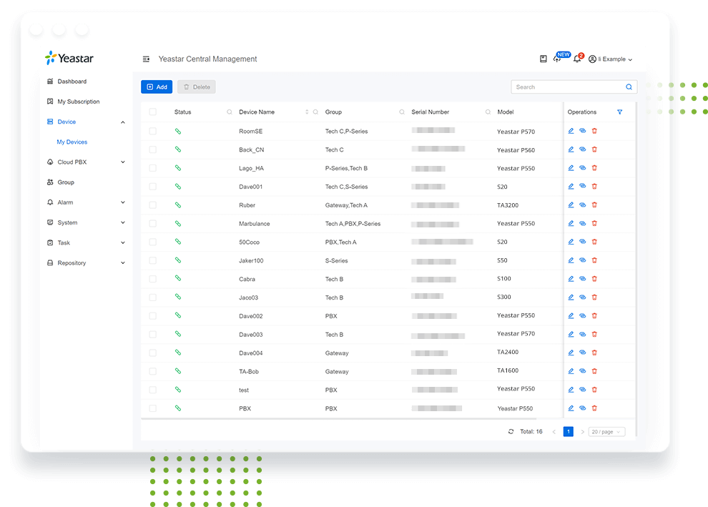Screen dimensions: 708x507
Task: Open Group in the sidebar
Action: (66, 182)
